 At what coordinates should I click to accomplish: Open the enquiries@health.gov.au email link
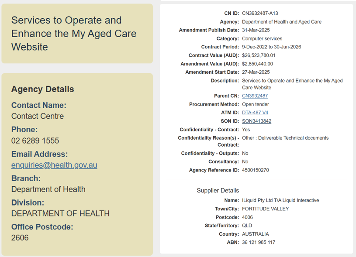tap(54, 165)
